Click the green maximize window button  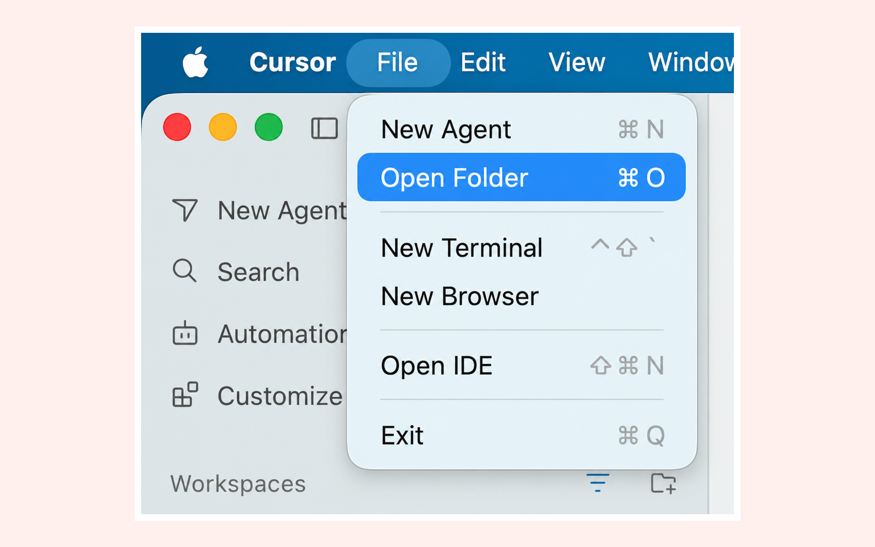tap(269, 127)
